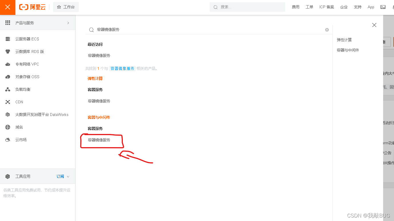Close the product panel with X
The width and height of the screenshot is (394, 221).
tap(374, 25)
